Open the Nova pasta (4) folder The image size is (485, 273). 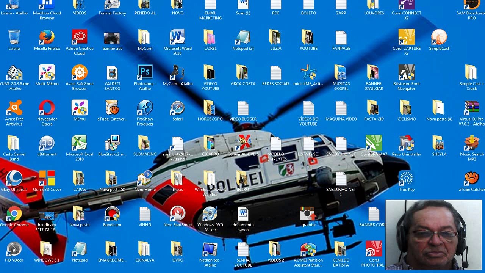439,108
